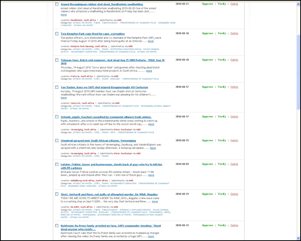Check the Lutzkie, Frikkie report box
This screenshot has height=241, width=301.
pyautogui.click(x=57, y=164)
